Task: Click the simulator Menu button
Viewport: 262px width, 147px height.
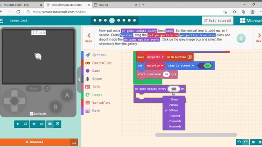Action: click(34, 89)
